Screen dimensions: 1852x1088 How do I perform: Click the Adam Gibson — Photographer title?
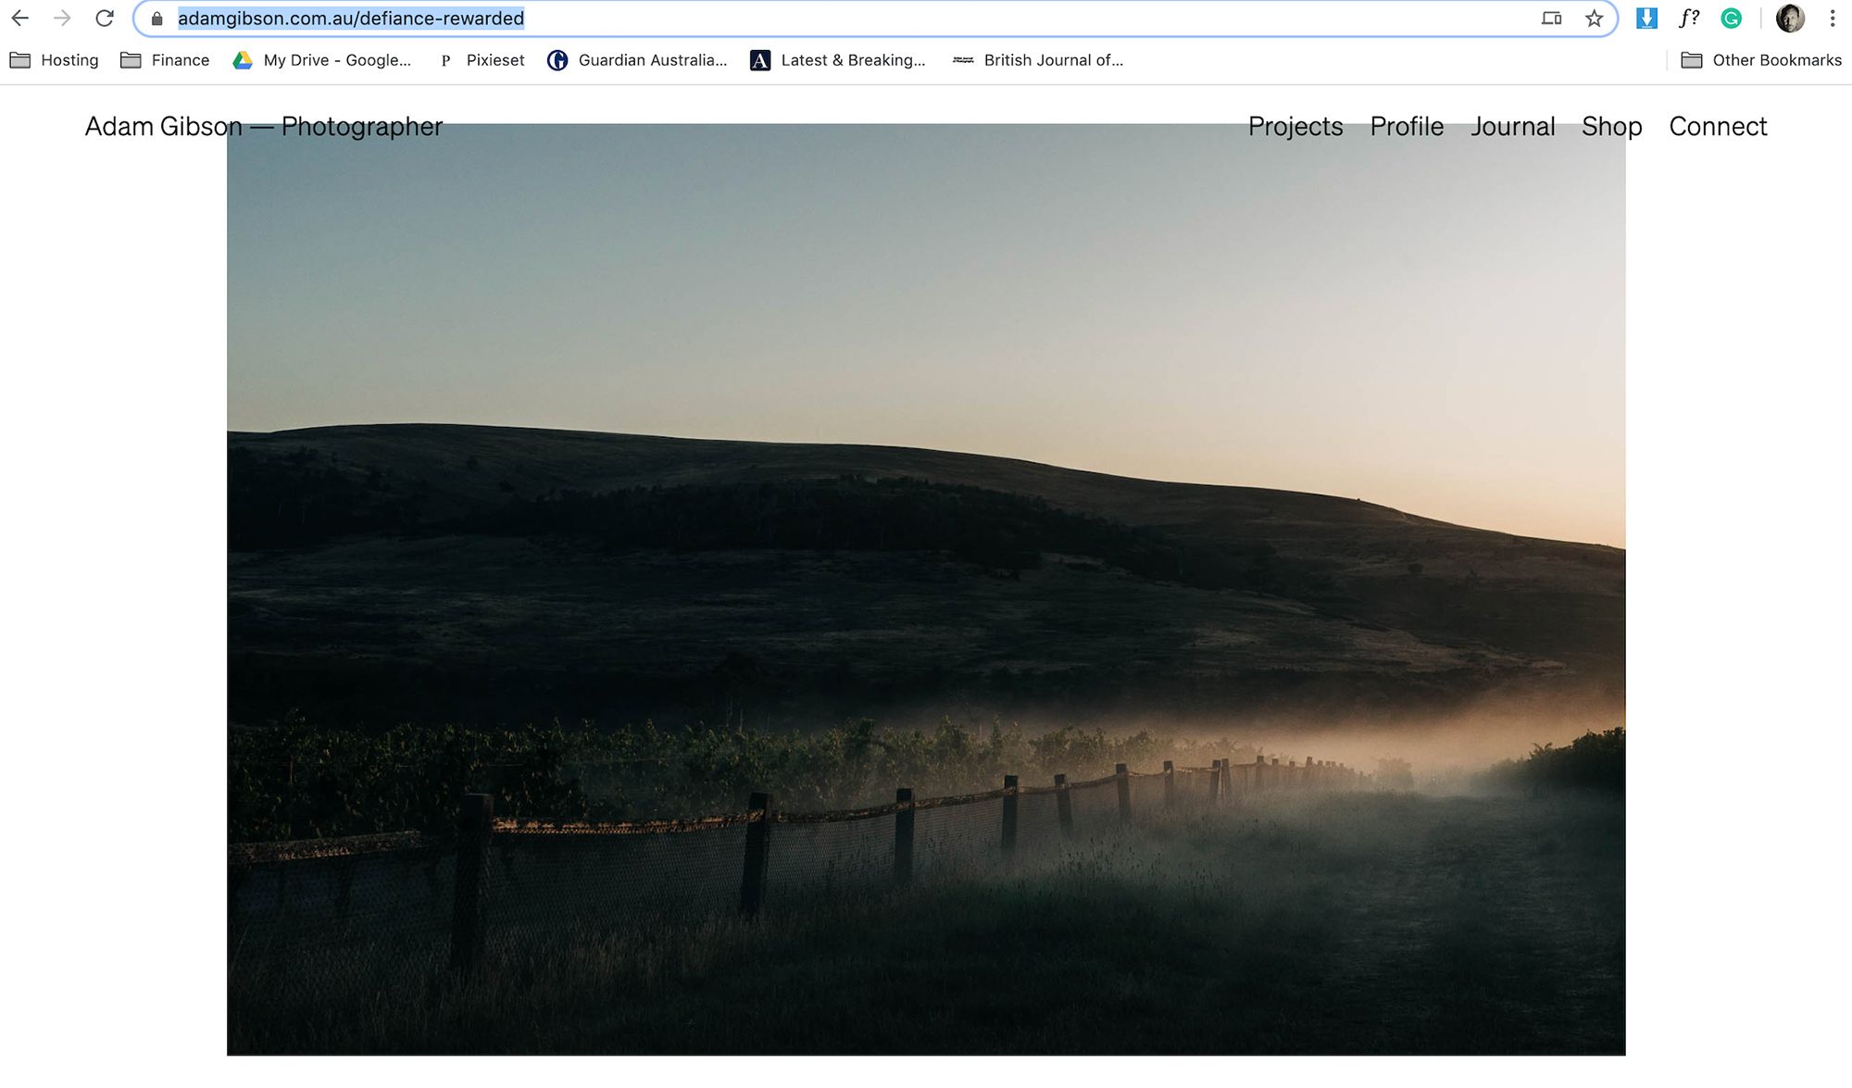point(264,127)
